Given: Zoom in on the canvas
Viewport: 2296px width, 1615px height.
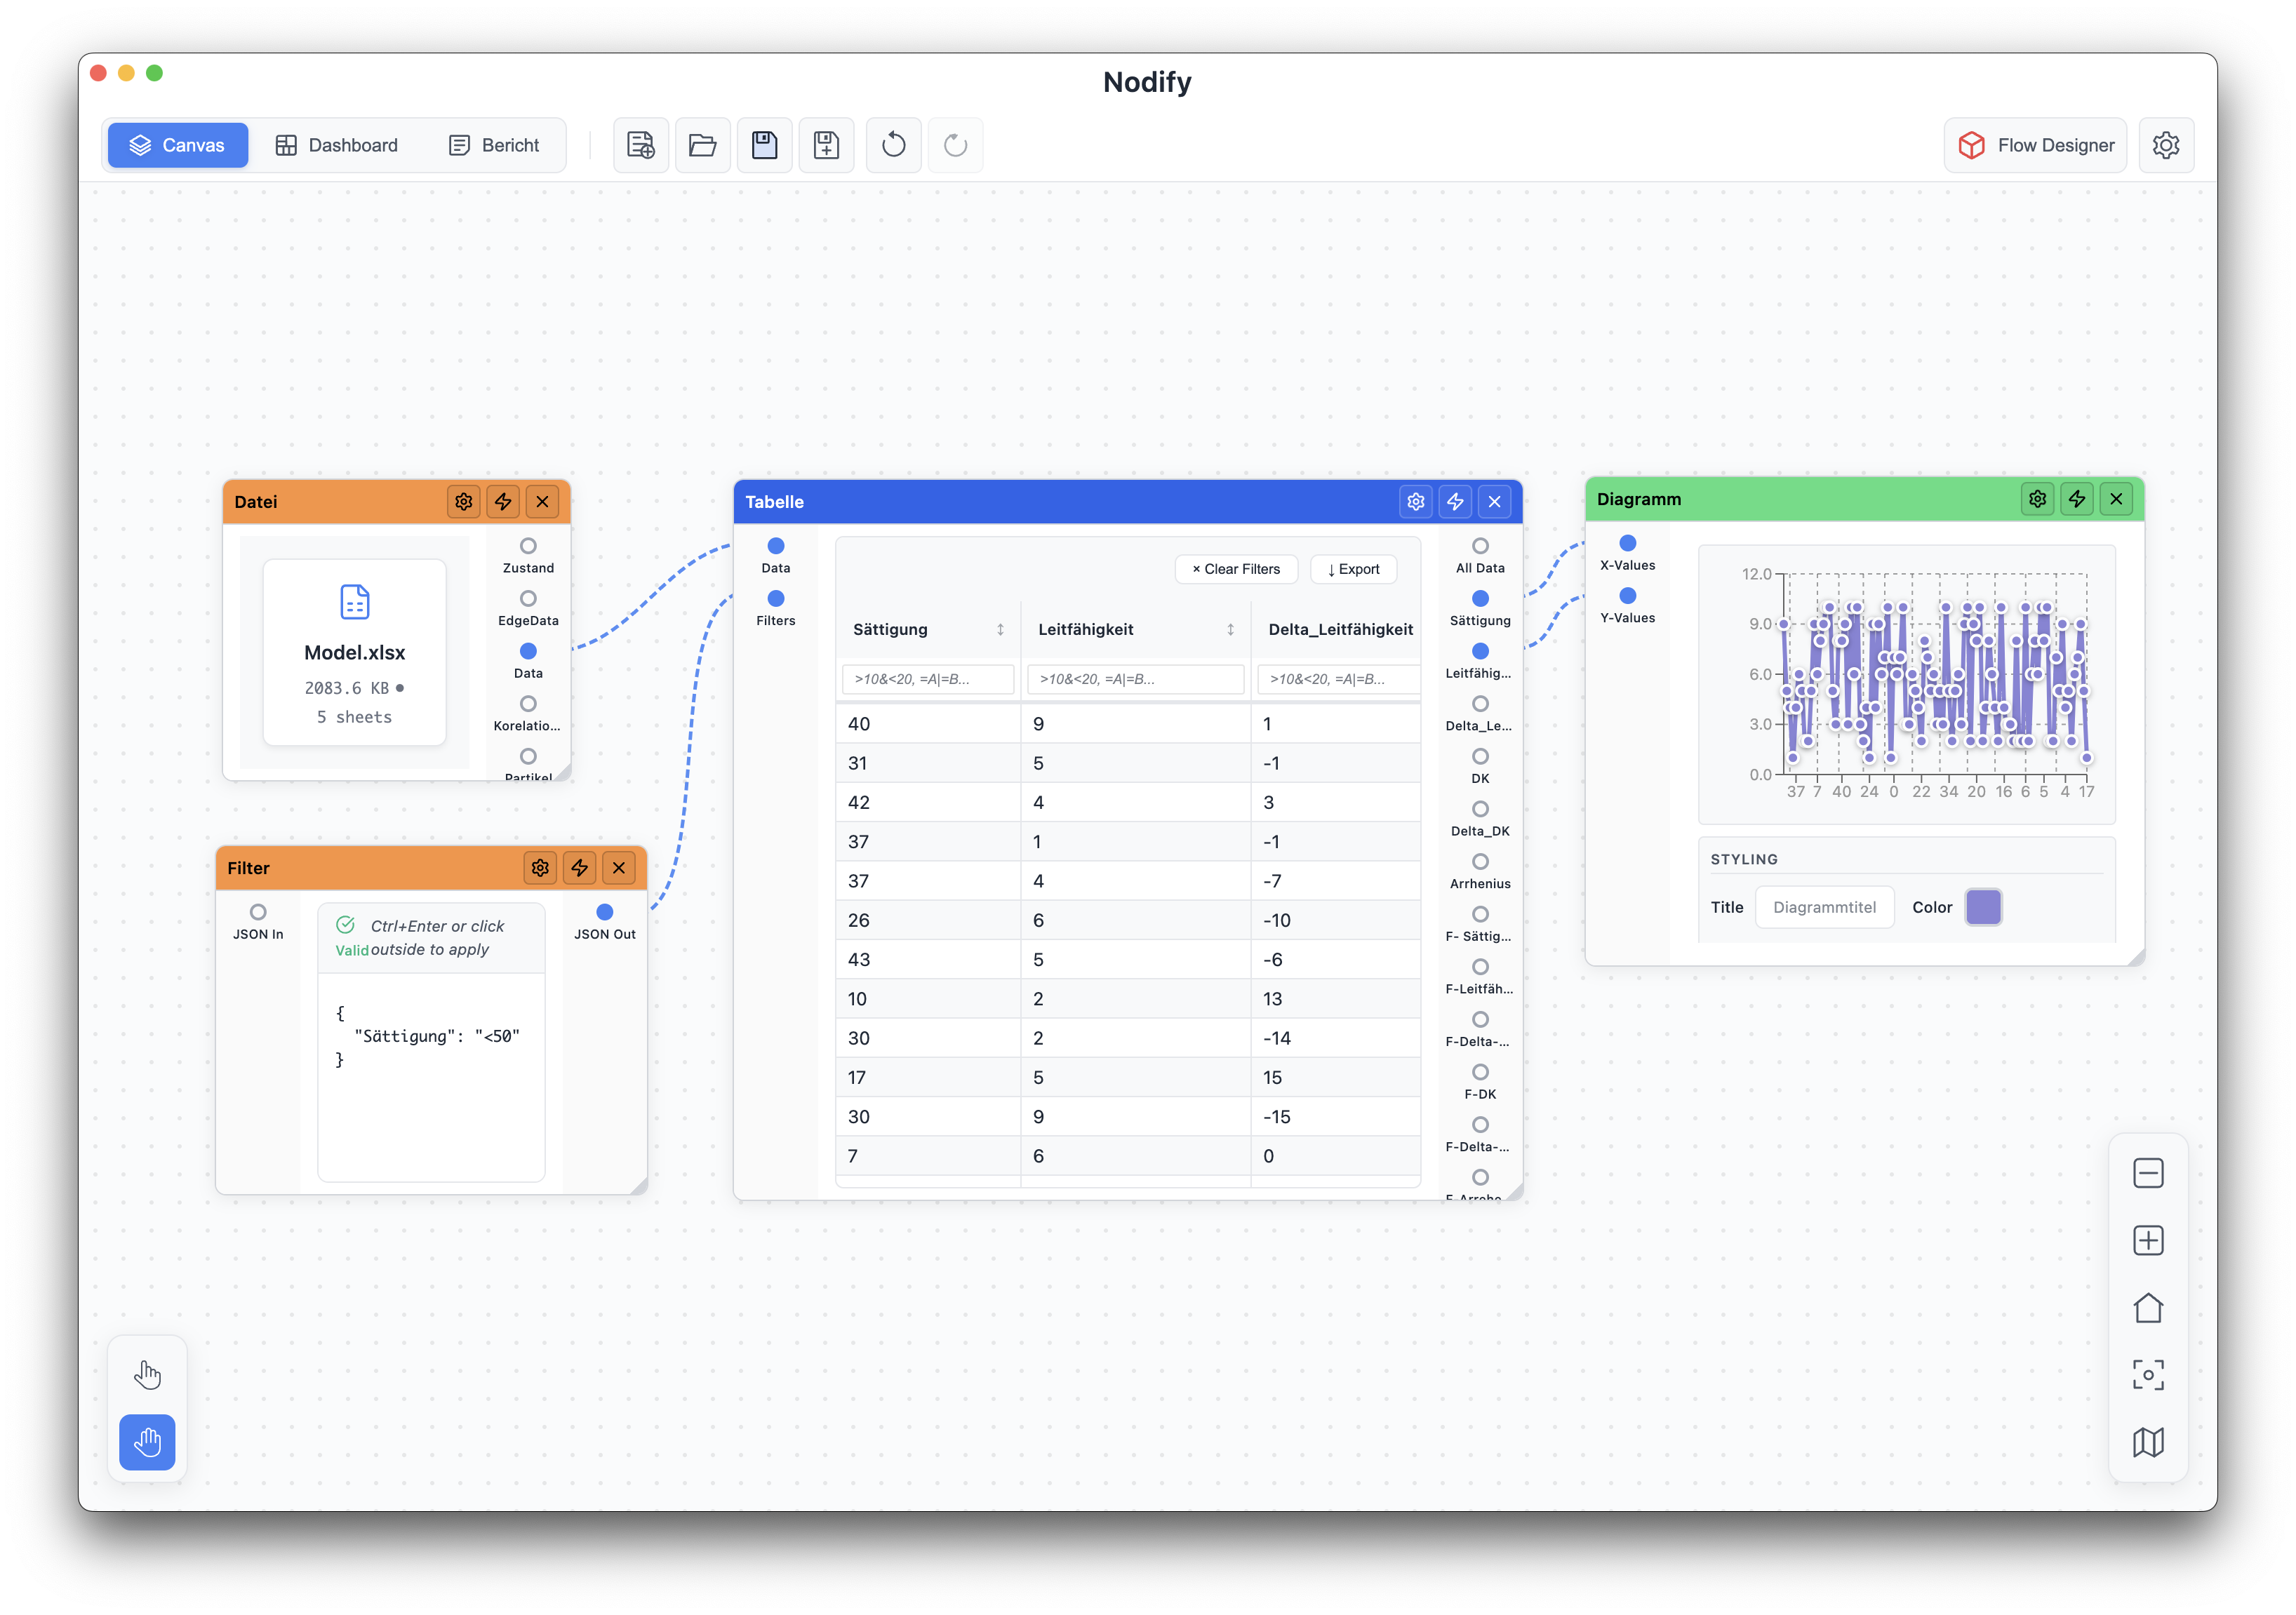Looking at the screenshot, I should [x=2148, y=1240].
